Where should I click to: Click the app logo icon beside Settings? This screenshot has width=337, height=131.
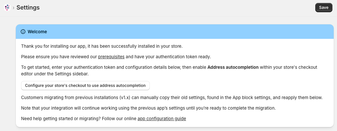coord(7,8)
